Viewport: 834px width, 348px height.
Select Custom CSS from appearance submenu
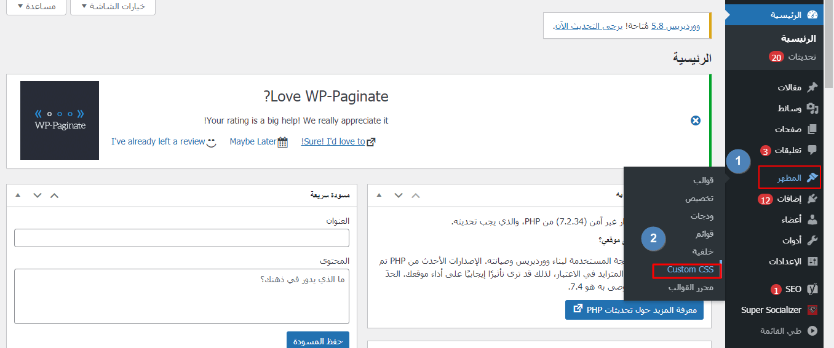[690, 269]
